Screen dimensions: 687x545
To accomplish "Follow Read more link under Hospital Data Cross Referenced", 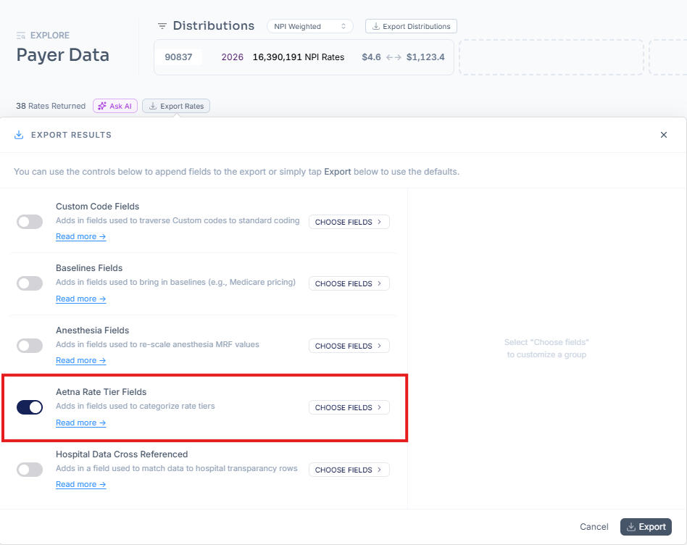I will pos(81,485).
